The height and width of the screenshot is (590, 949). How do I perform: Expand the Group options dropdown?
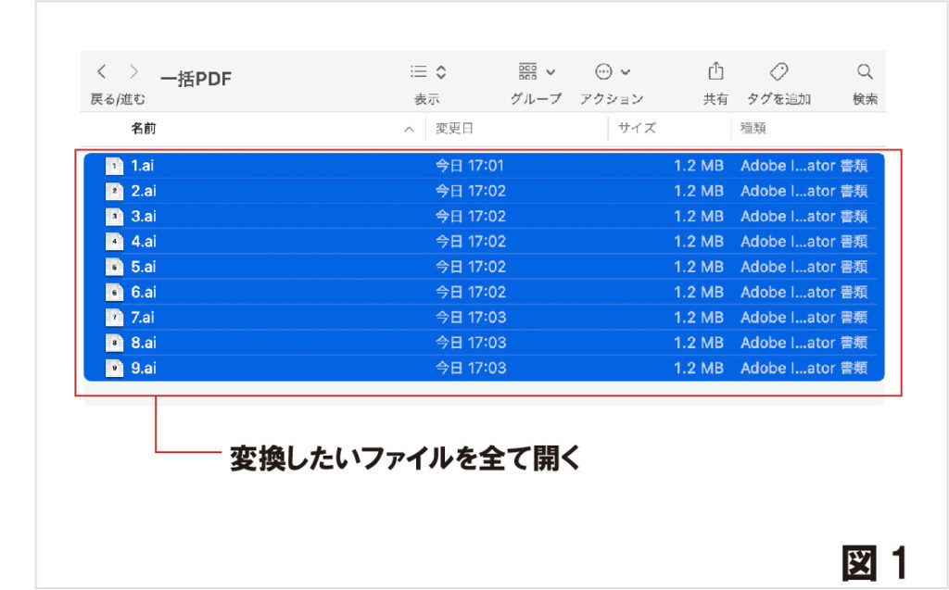tap(537, 71)
